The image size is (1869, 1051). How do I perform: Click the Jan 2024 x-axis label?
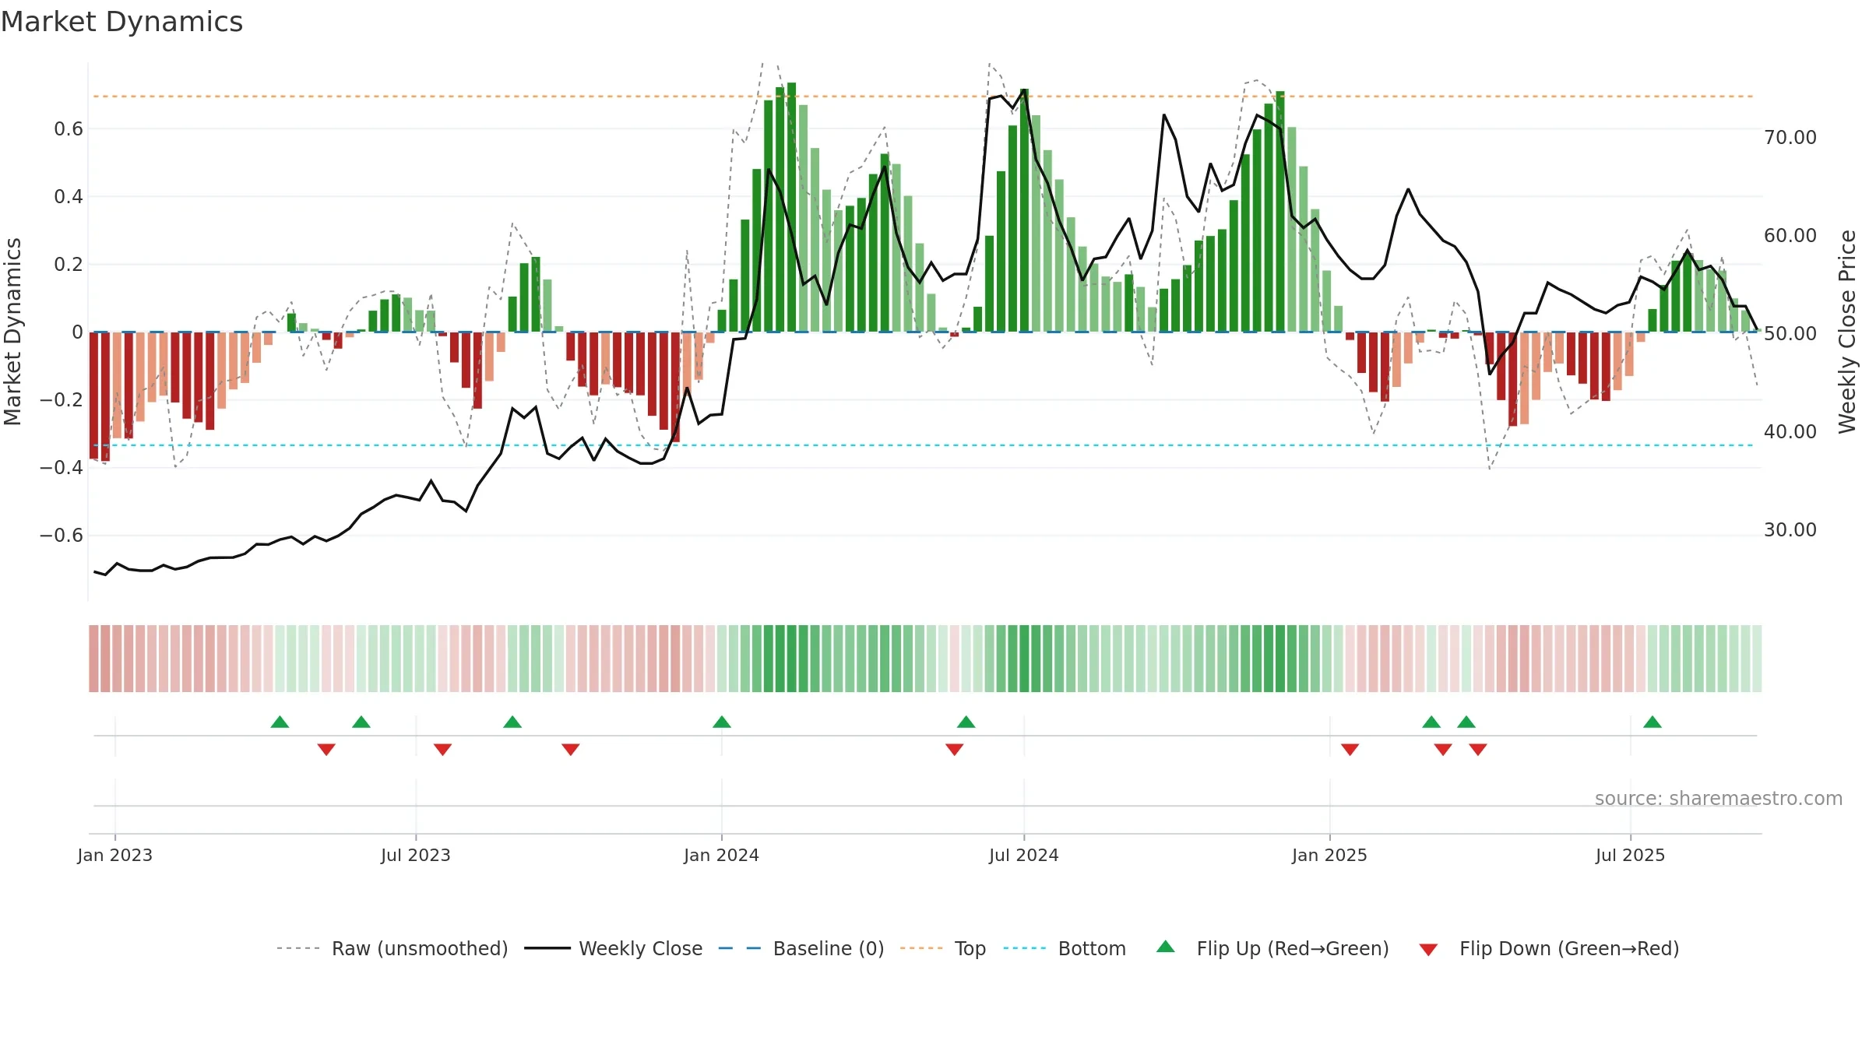pyautogui.click(x=722, y=855)
